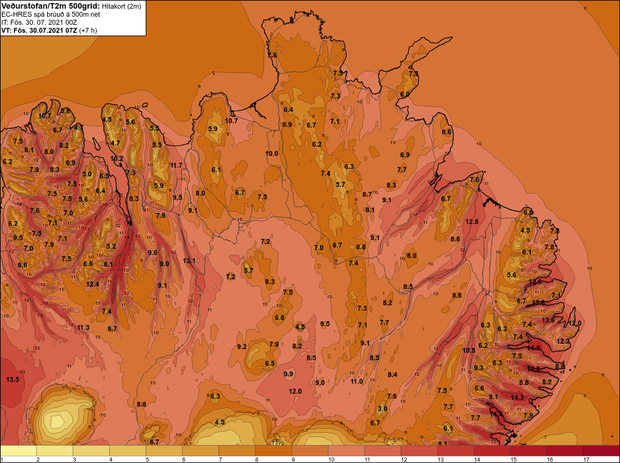
Task: Click the 5.0 temperature value
Action: pos(87,174)
